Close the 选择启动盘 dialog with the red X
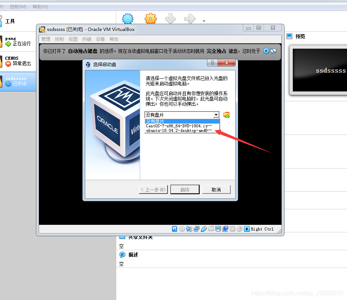 coord(227,63)
